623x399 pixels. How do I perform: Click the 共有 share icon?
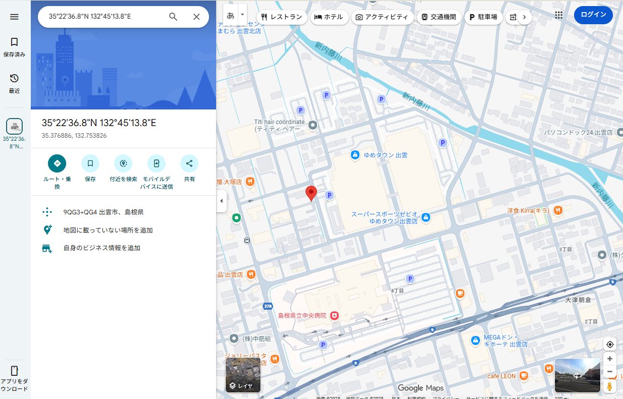pyautogui.click(x=189, y=163)
